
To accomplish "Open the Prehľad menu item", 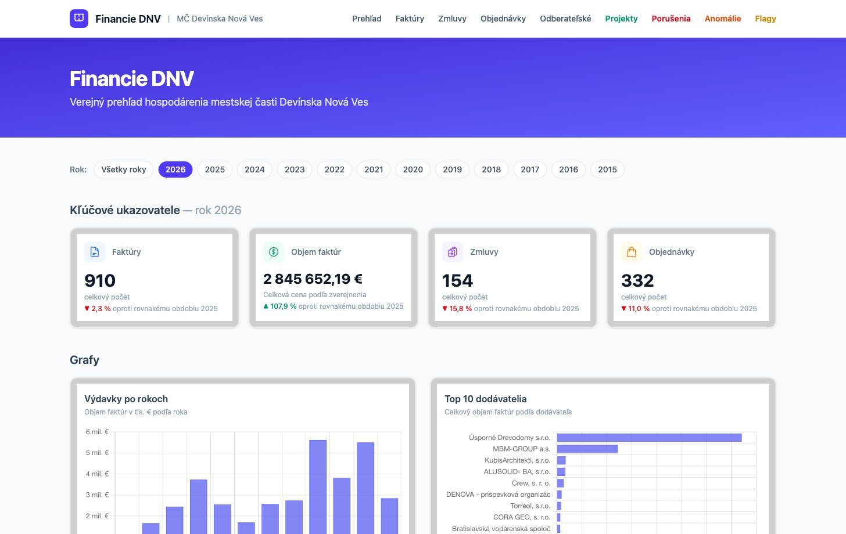I will pos(367,19).
